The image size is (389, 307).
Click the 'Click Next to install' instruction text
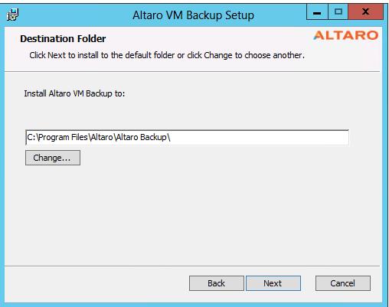click(167, 55)
